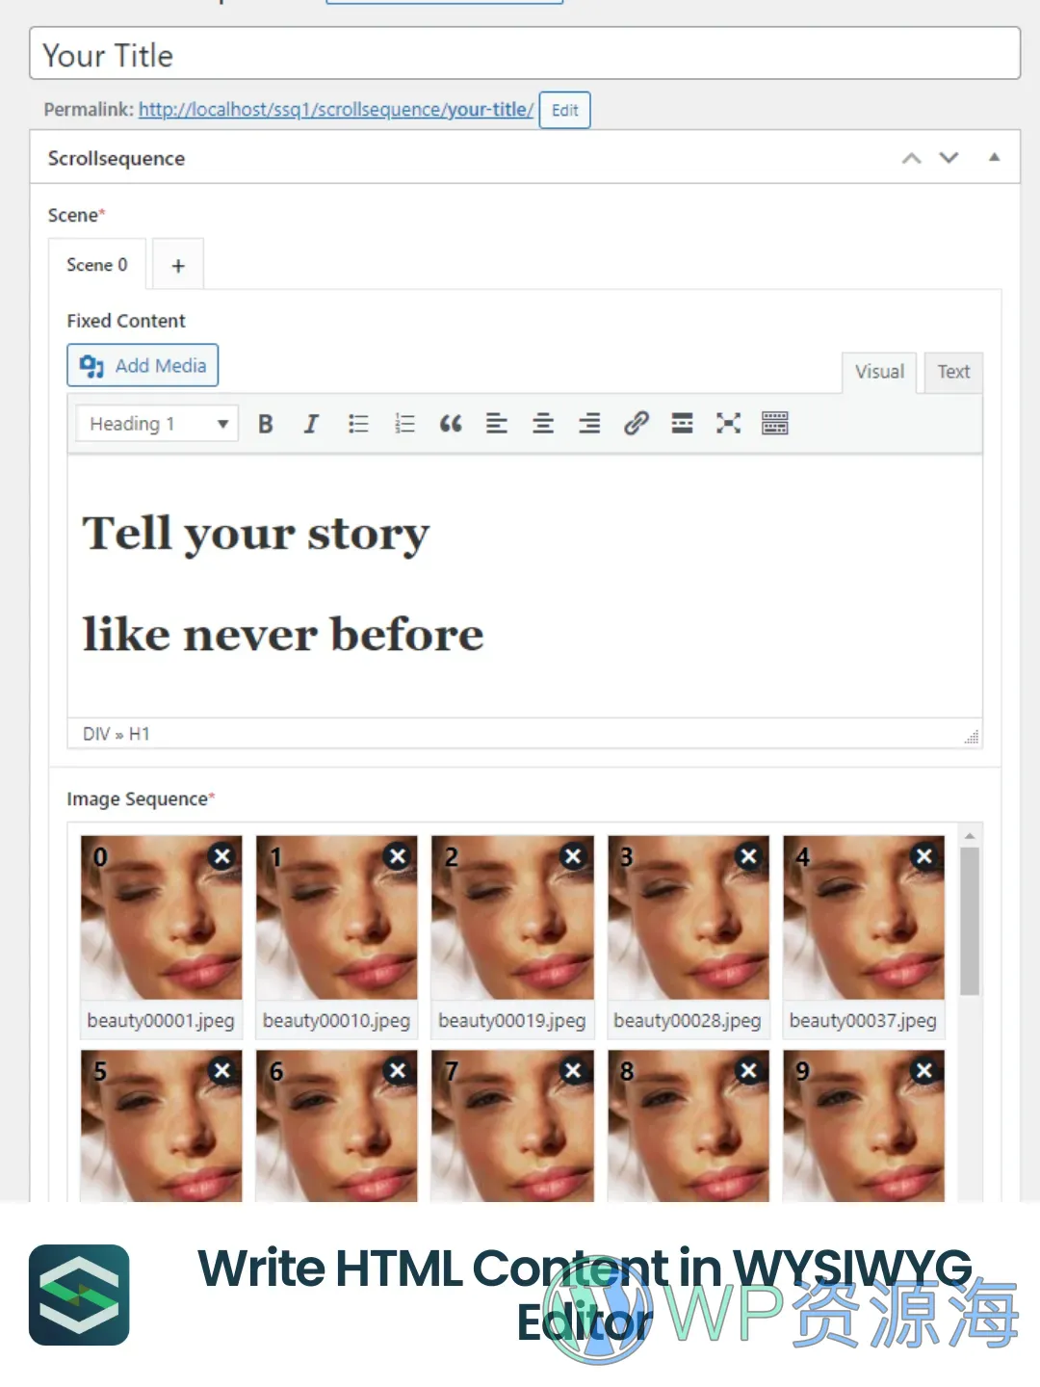Click the image sequence scrollbar
This screenshot has width=1040, height=1387.
(x=970, y=920)
